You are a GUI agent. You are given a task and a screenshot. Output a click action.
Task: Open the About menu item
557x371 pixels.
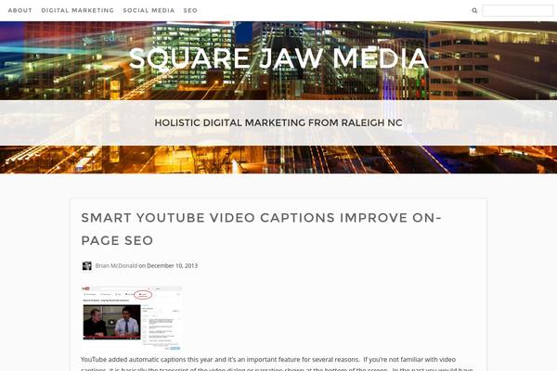(x=19, y=10)
